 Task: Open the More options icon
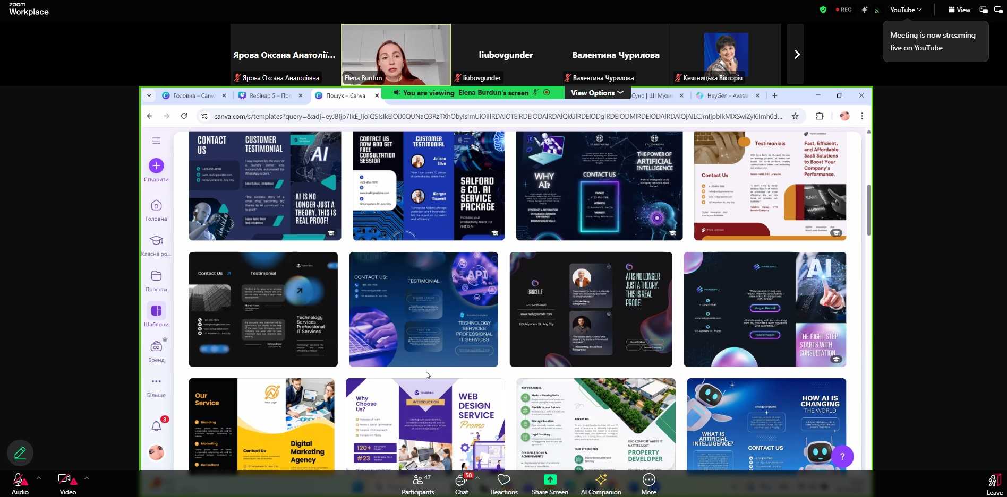(x=648, y=479)
